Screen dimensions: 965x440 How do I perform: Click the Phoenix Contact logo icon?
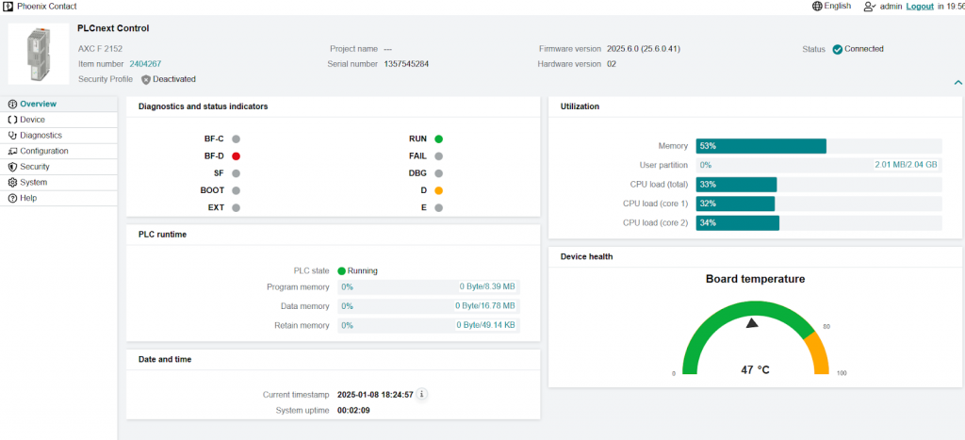8,6
